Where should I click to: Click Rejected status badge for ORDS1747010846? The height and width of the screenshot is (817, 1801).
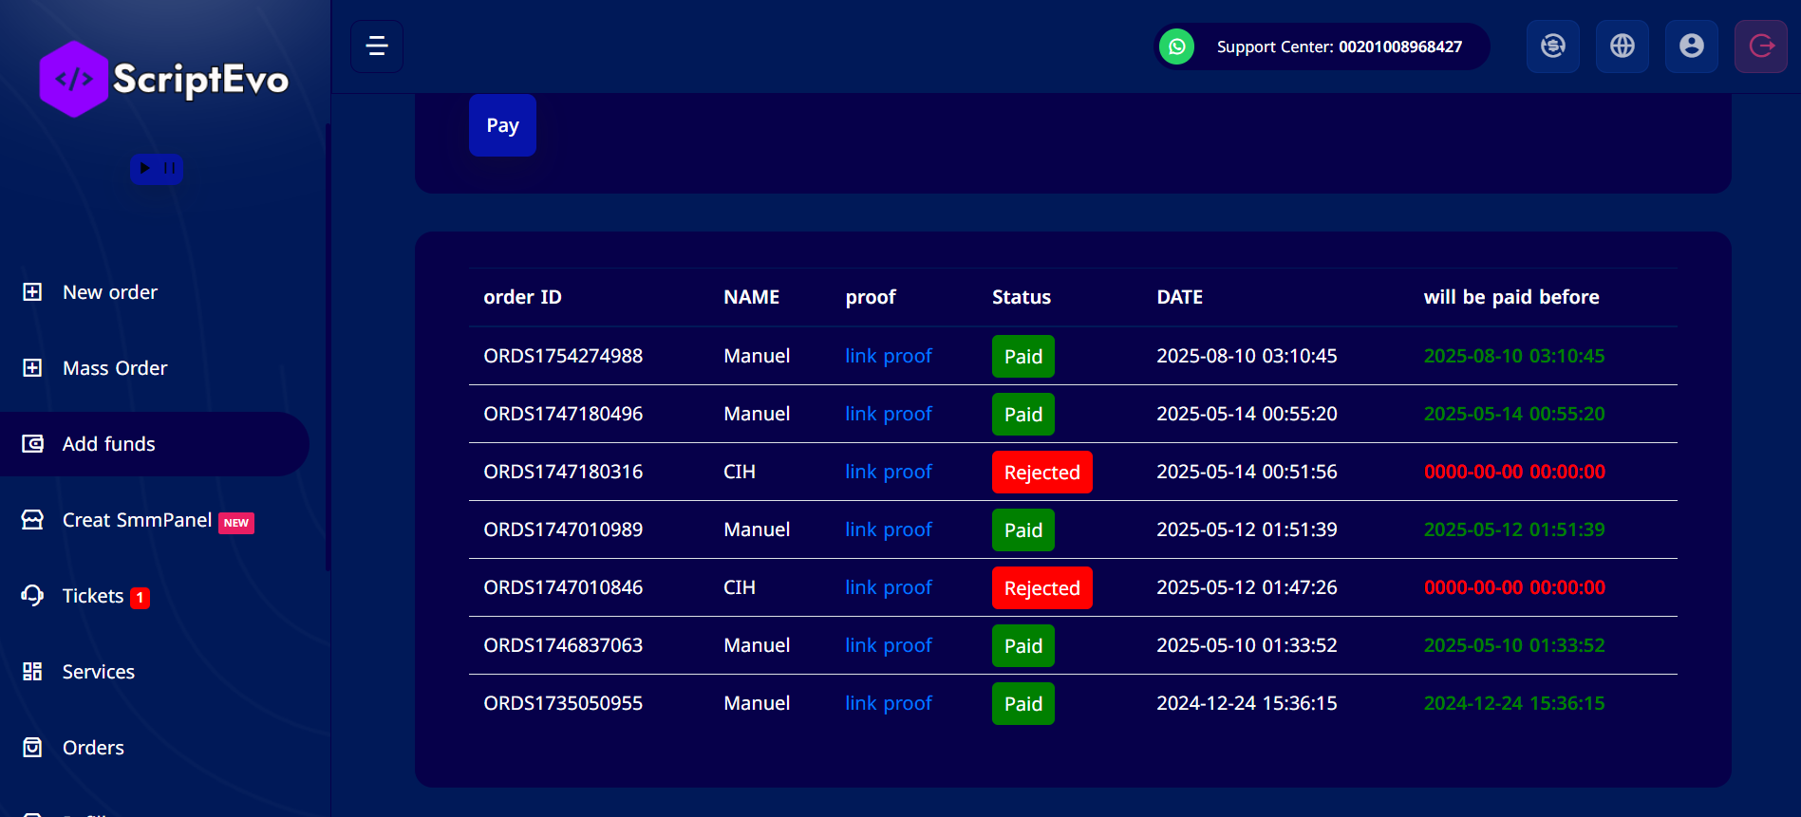pyautogui.click(x=1041, y=588)
